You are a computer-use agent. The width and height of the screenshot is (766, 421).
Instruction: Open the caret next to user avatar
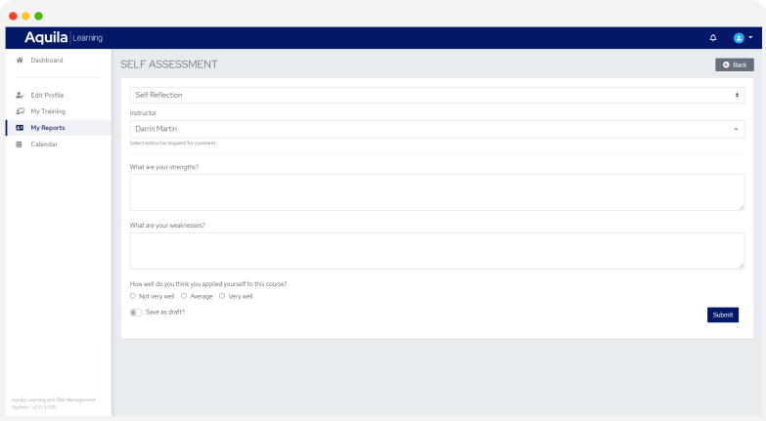(x=750, y=38)
